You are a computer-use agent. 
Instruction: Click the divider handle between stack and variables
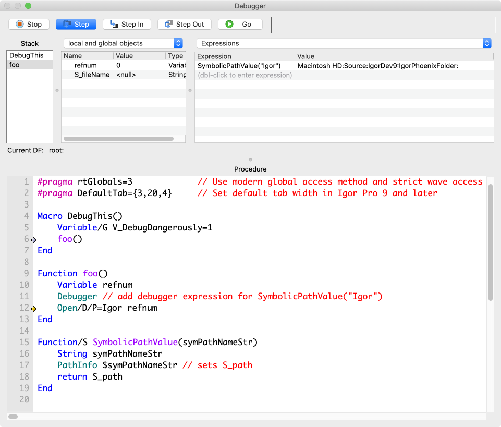coord(57,90)
